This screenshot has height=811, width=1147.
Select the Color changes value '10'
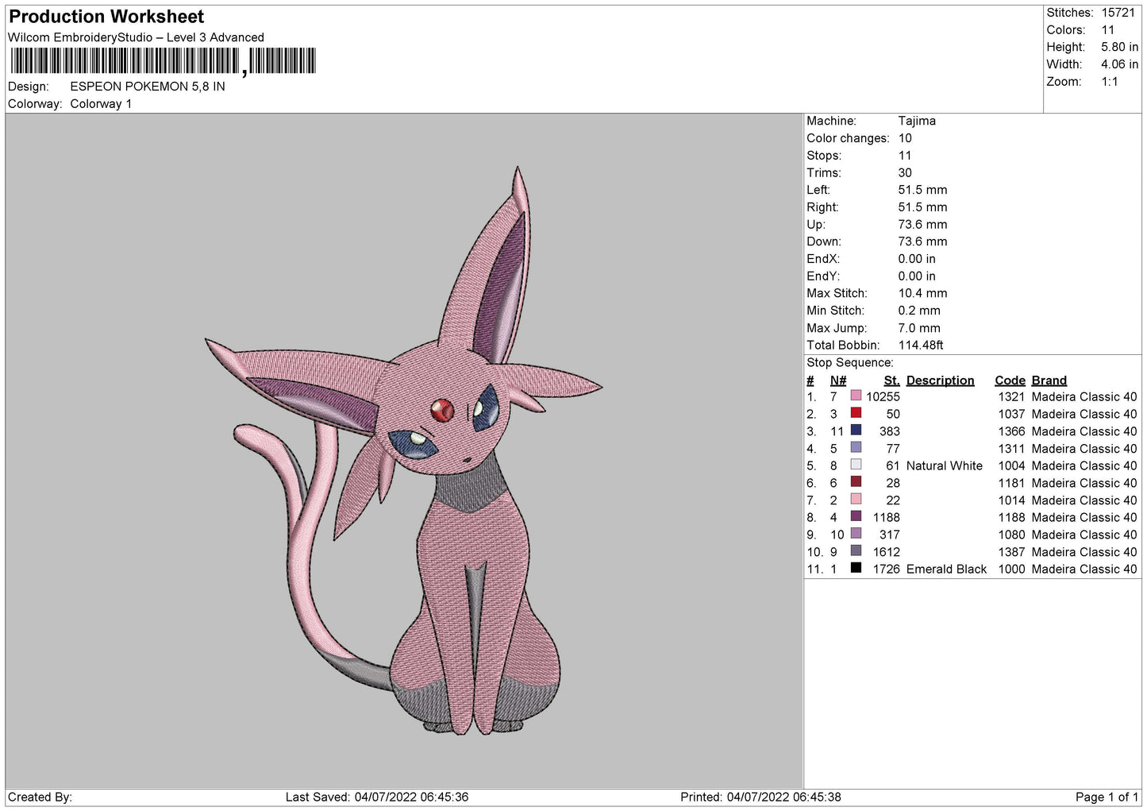pyautogui.click(x=905, y=138)
